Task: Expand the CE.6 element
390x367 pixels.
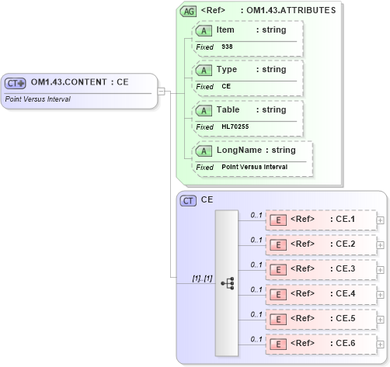Action: 380,344
